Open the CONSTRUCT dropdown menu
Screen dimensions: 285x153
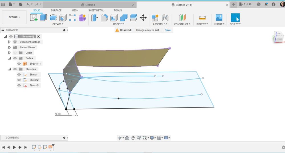182,24
